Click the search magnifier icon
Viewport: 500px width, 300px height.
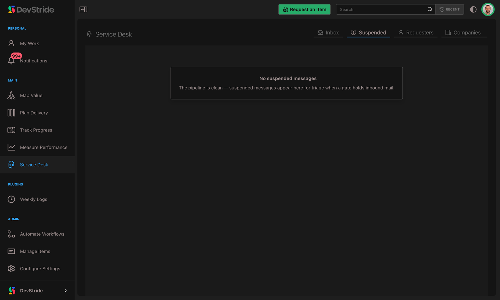tap(430, 9)
